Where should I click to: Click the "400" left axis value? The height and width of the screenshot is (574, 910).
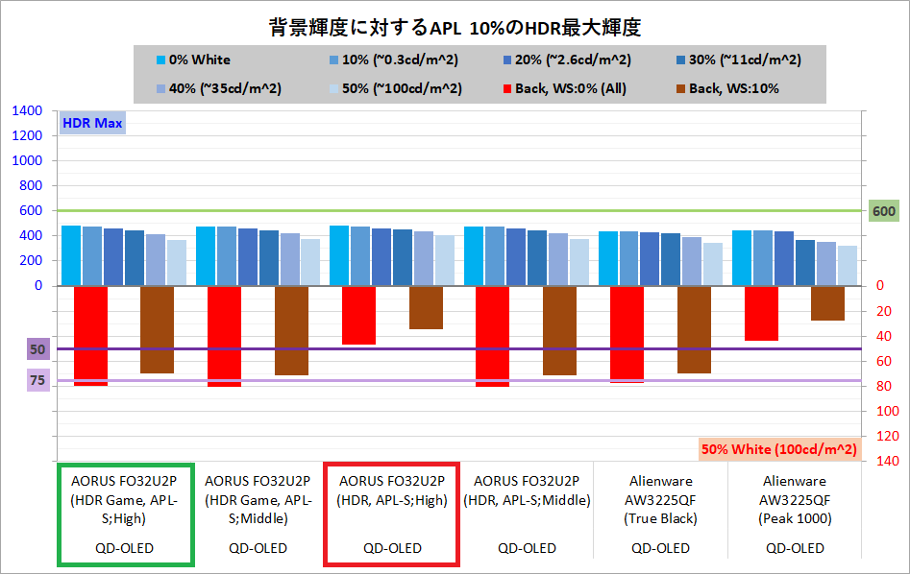click(31, 235)
